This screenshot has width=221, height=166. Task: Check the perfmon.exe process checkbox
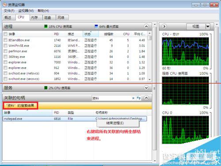pyautogui.click(x=5, y=51)
